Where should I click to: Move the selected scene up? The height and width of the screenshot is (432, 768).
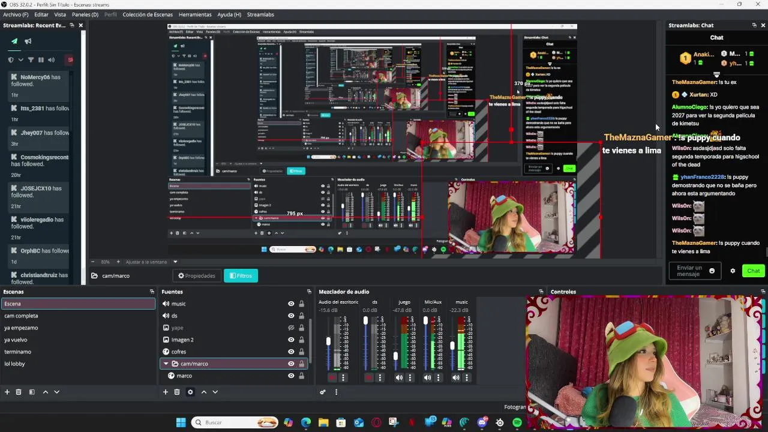pyautogui.click(x=45, y=392)
